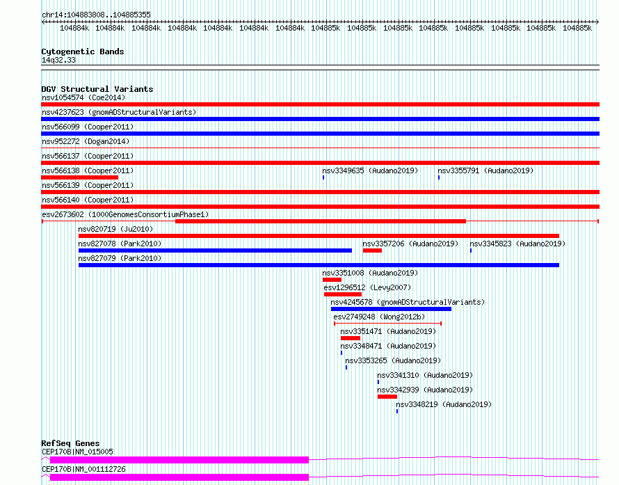
Task: Open nsv3351471 (Audano2019) variant
Action: (388, 331)
